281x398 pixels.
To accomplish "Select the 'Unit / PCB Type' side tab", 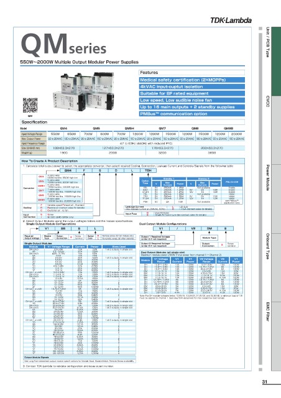I will point(267,42).
